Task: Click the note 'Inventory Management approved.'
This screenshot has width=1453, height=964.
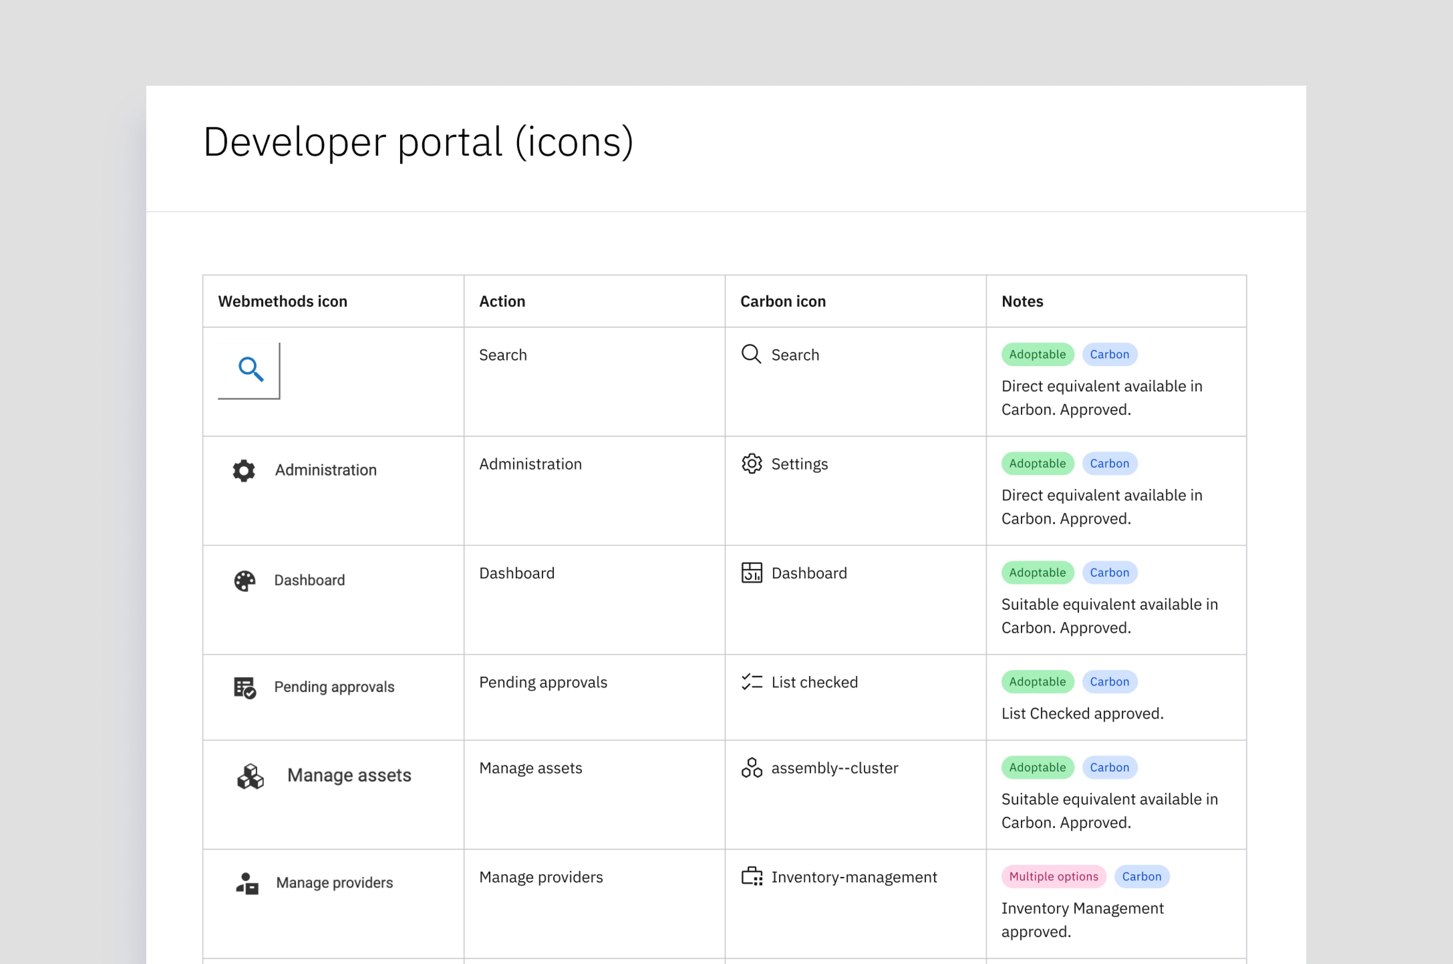Action: point(1082,920)
